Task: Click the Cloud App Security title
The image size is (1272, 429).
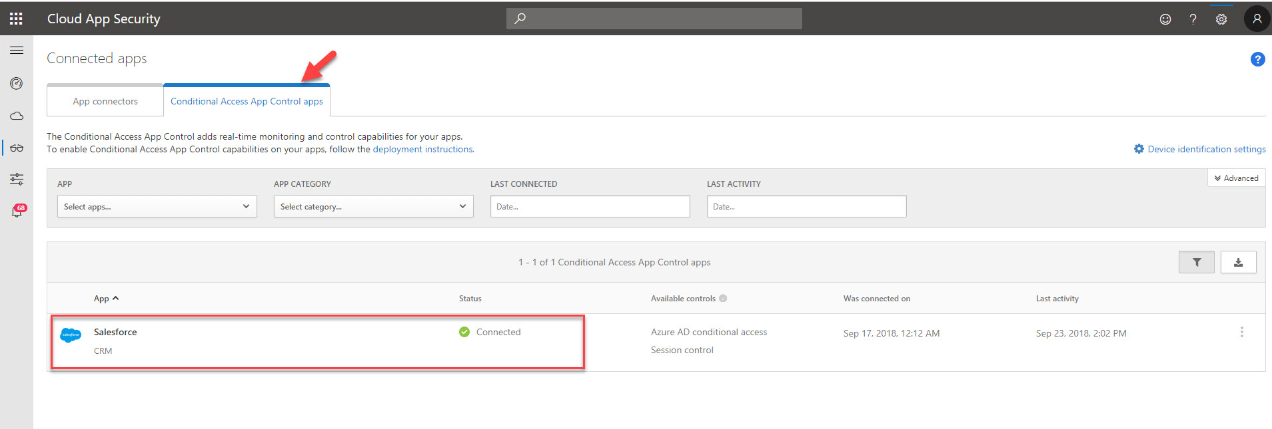Action: [x=104, y=19]
